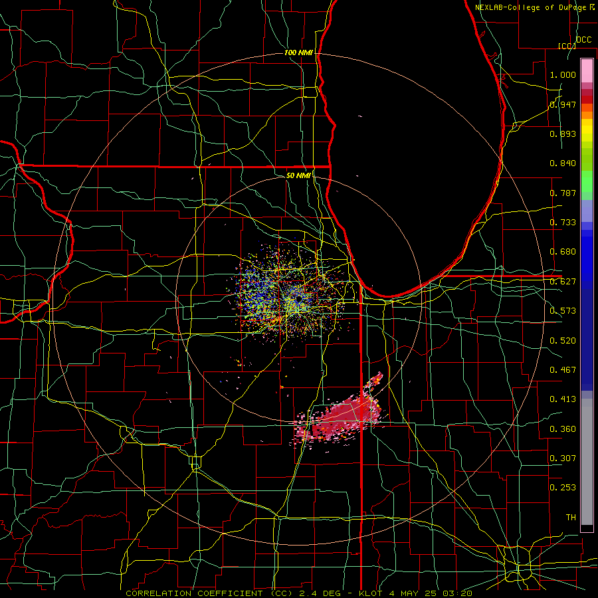598x598 pixels.
Task: Select the 0.680 scale value
Action: tap(563, 252)
